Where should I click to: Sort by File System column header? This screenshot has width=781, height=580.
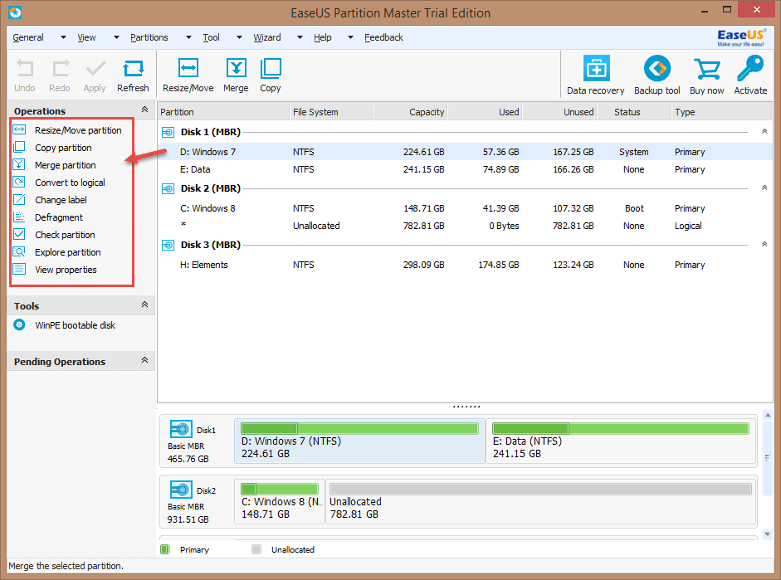(x=330, y=112)
